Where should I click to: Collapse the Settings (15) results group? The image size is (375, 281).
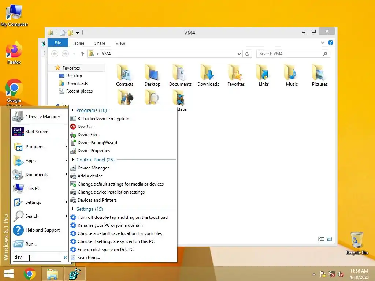pos(73,209)
